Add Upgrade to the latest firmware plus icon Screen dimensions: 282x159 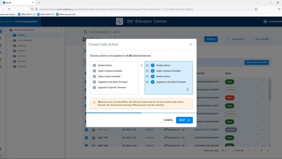94,82
